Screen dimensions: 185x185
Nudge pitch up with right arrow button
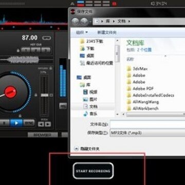click(x=48, y=124)
